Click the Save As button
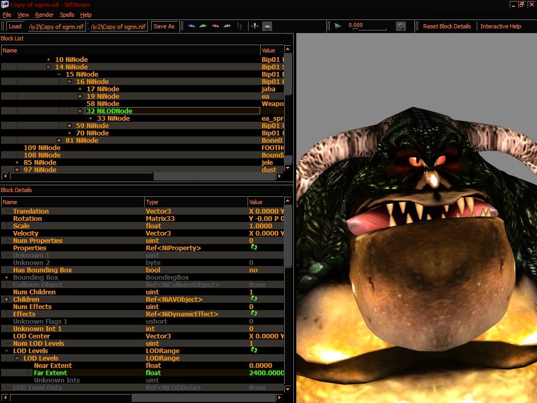 (164, 26)
